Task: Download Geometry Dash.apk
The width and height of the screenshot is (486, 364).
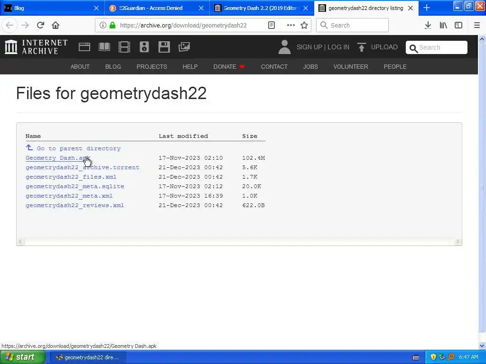Action: [x=57, y=158]
